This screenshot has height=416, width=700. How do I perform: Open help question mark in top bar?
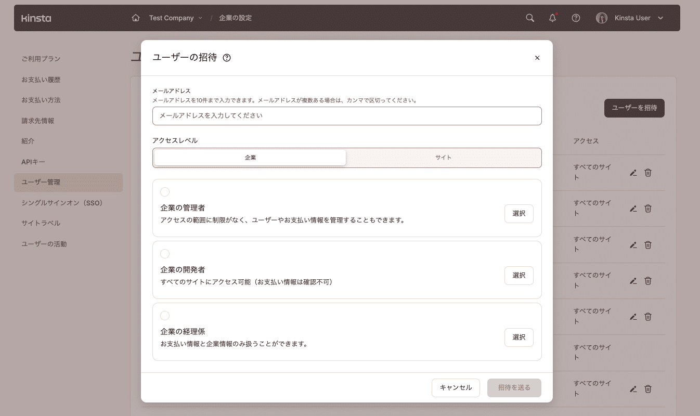[576, 18]
